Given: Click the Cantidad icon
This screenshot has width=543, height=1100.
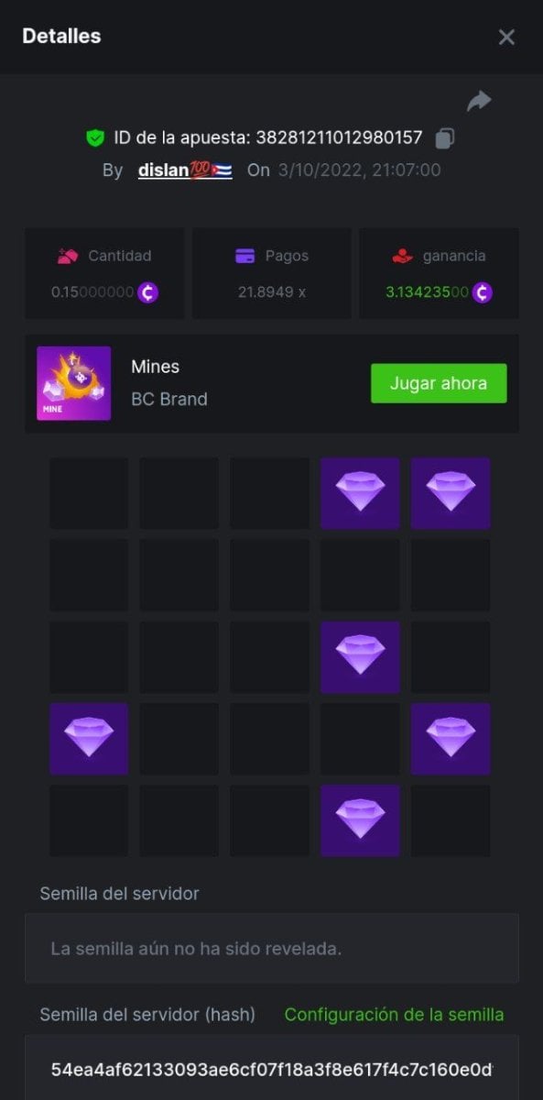Looking at the screenshot, I should coord(68,257).
